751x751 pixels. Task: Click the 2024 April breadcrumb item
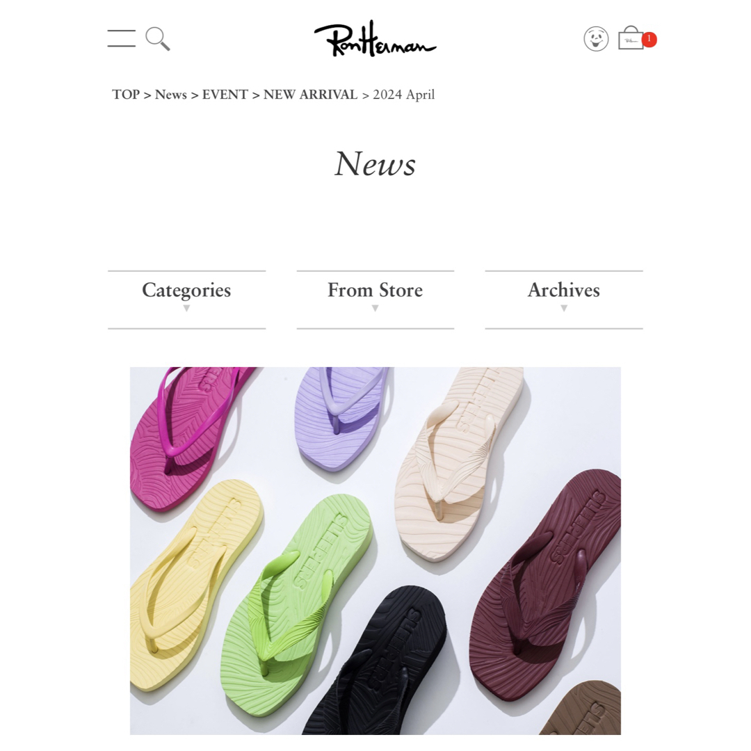point(404,95)
